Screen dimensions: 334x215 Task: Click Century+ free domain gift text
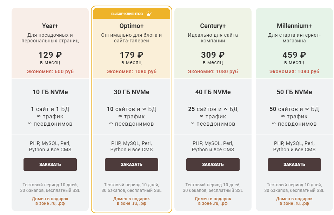(x=213, y=201)
